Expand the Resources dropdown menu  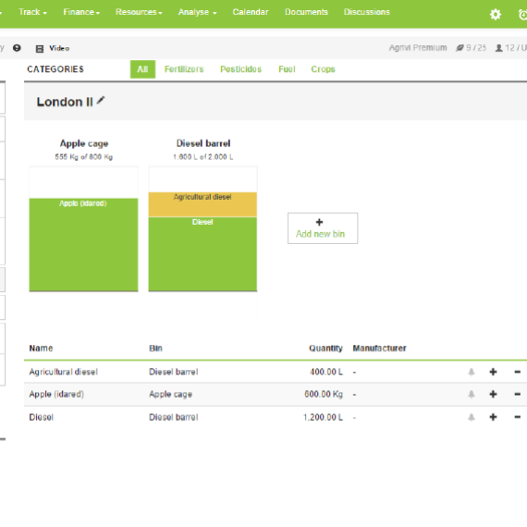click(x=139, y=12)
